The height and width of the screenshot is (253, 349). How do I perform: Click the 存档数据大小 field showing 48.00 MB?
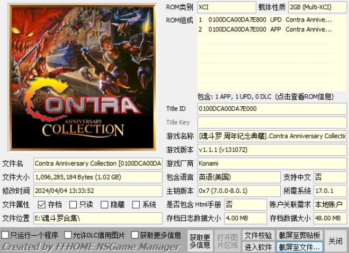tap(330, 218)
